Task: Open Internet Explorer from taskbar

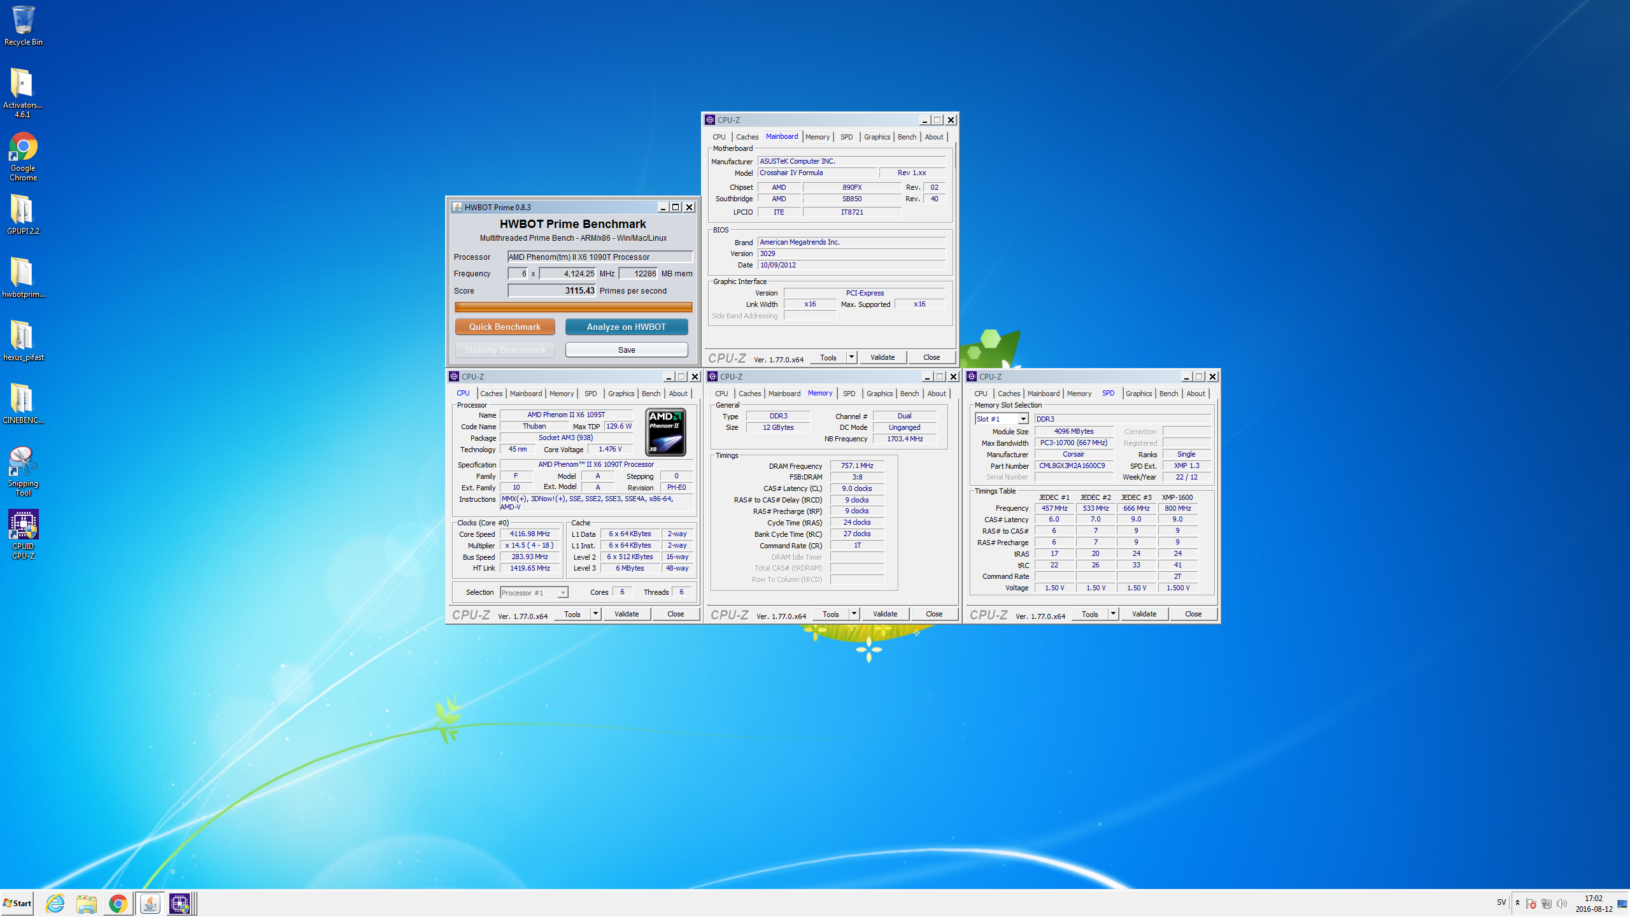Action: pyautogui.click(x=55, y=903)
